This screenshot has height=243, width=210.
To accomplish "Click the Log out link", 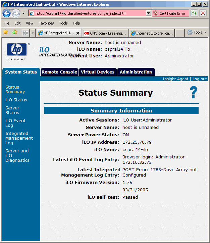I will point(200,79).
